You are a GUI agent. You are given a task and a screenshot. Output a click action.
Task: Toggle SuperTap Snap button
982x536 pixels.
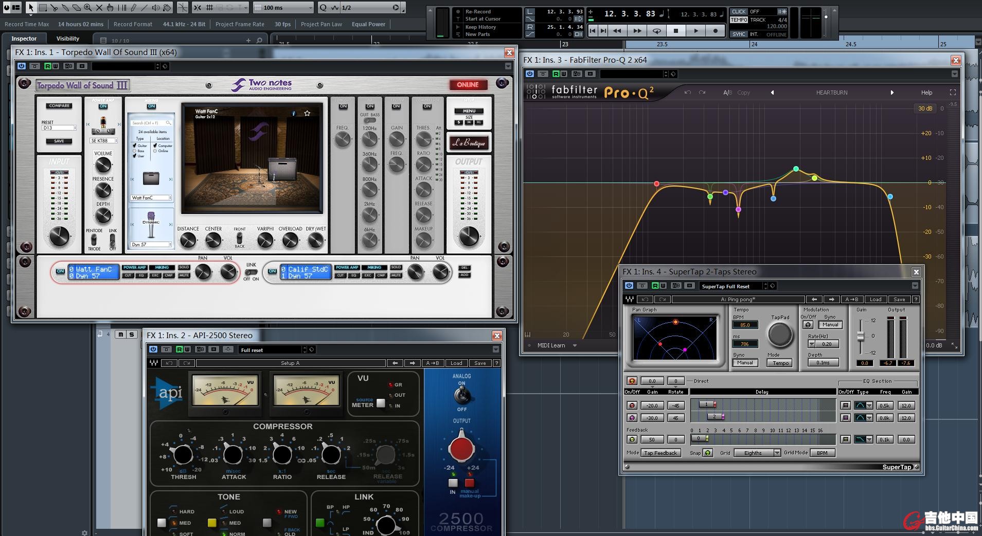pyautogui.click(x=708, y=453)
